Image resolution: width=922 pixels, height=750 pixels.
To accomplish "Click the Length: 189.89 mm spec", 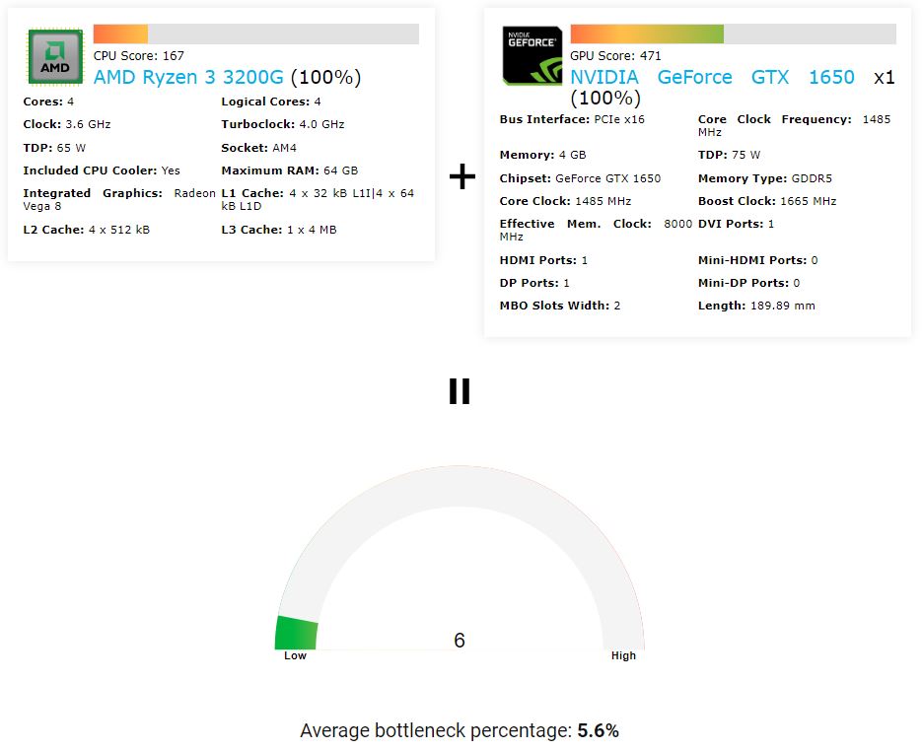I will tap(756, 306).
